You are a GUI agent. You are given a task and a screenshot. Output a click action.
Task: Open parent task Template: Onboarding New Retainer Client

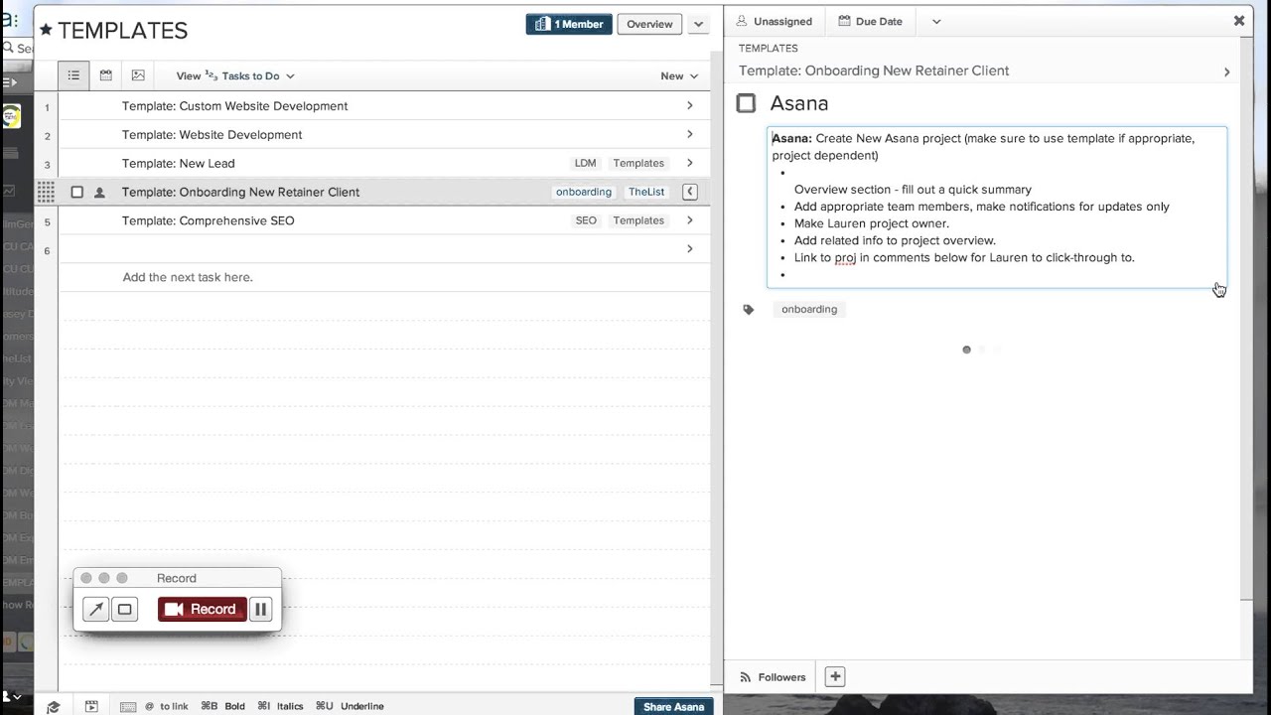coord(874,71)
